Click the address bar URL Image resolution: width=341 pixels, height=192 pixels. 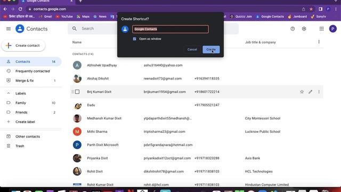click(50, 9)
